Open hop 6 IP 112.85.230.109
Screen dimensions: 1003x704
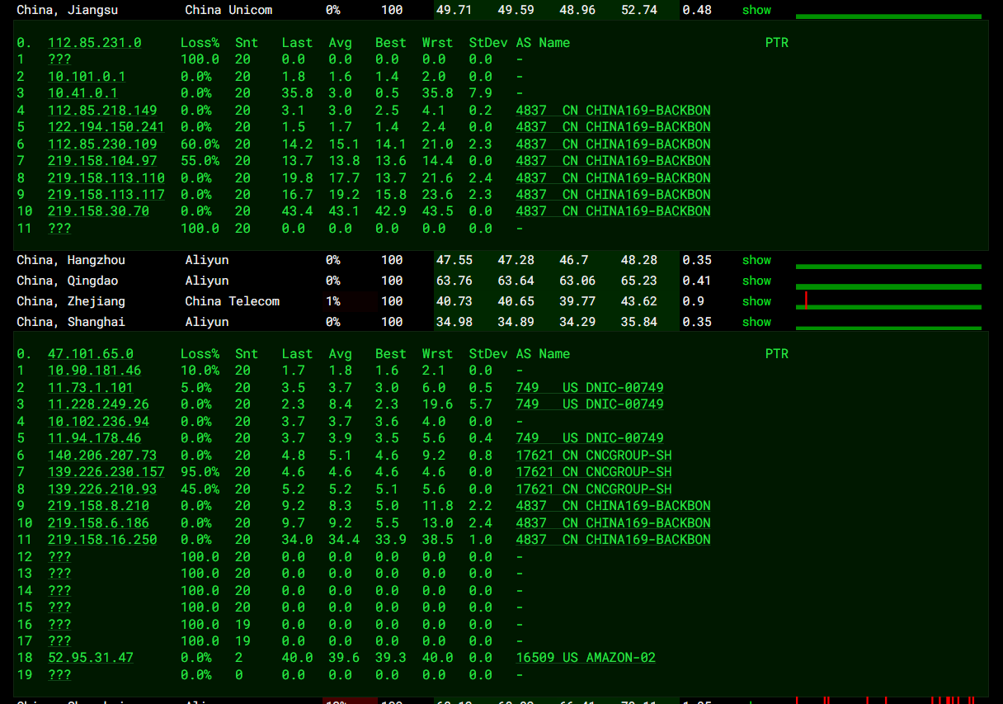pos(102,144)
